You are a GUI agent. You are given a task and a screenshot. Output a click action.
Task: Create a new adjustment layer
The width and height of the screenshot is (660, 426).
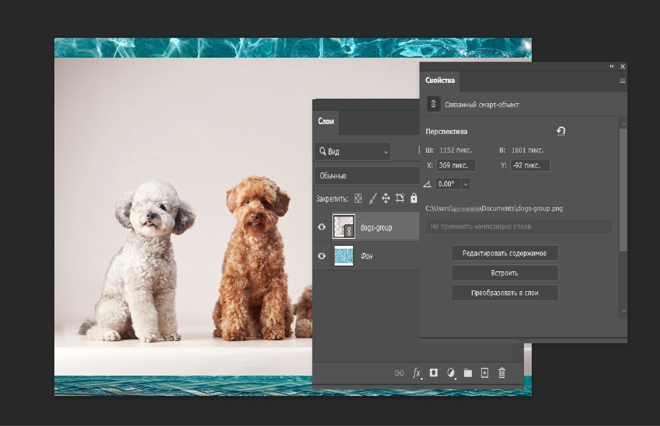tap(451, 373)
